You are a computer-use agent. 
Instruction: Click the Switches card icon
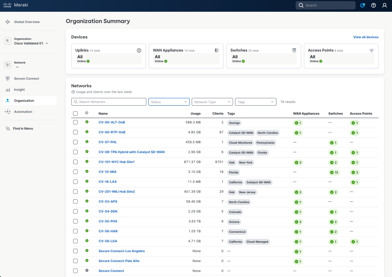click(294, 50)
